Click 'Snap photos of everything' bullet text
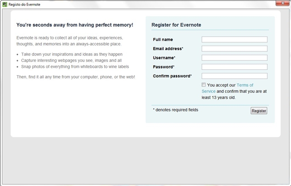Screen dimensions: 291x186 point(75,67)
